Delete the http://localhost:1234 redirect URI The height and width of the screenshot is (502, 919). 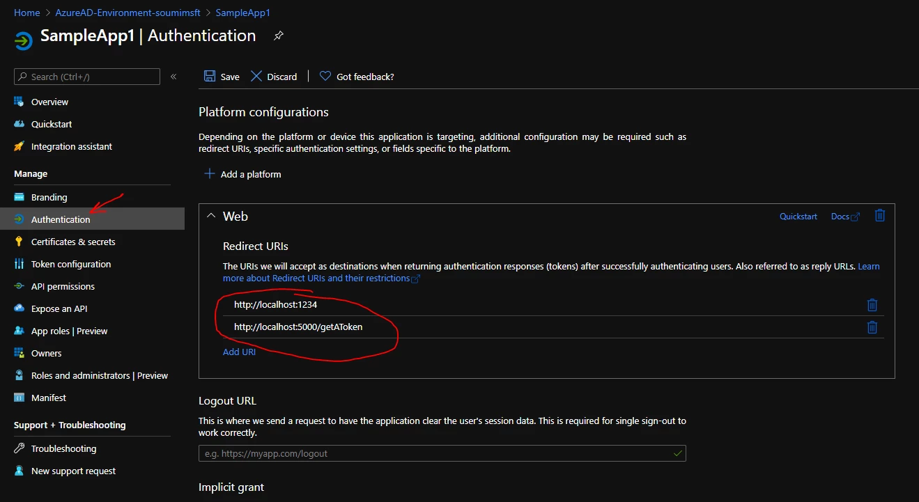click(x=872, y=305)
